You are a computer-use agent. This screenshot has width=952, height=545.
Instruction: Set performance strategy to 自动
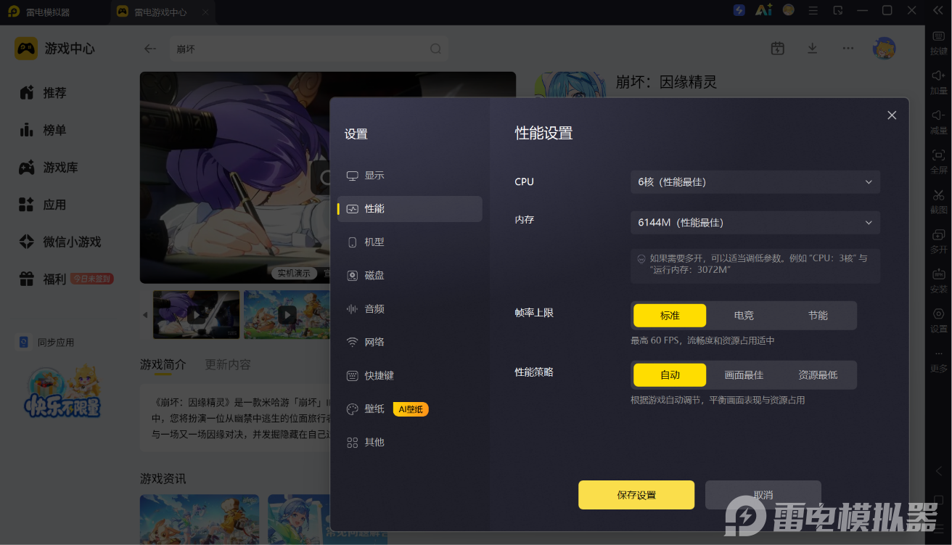670,375
